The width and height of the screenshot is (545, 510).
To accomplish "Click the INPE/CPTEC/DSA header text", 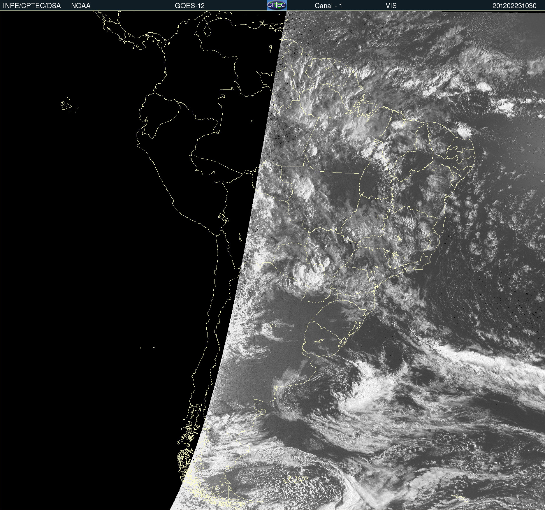I will (32, 6).
